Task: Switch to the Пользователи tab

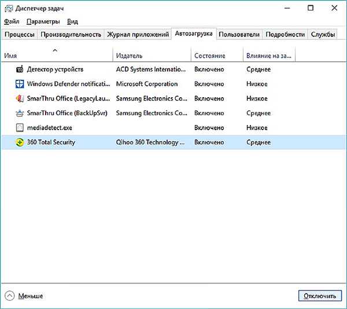Action: 239,34
